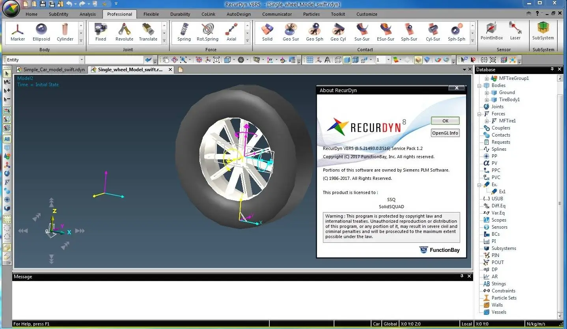This screenshot has height=329, width=567.
Task: Expand the Ground body node
Action: coord(487,92)
